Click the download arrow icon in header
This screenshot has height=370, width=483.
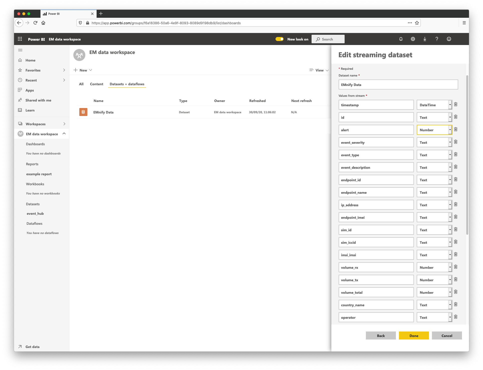click(425, 39)
